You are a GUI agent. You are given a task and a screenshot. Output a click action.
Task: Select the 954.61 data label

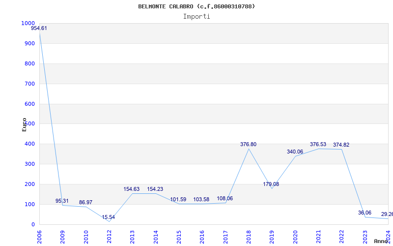click(x=39, y=29)
